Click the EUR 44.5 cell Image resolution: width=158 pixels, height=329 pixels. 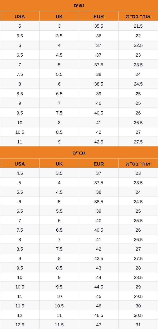click(99, 287)
